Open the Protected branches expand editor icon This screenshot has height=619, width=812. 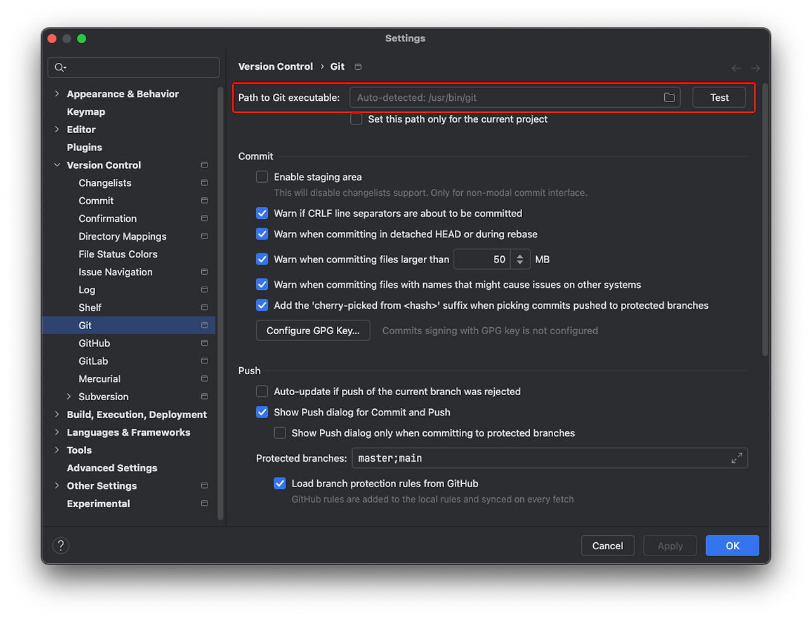(737, 457)
